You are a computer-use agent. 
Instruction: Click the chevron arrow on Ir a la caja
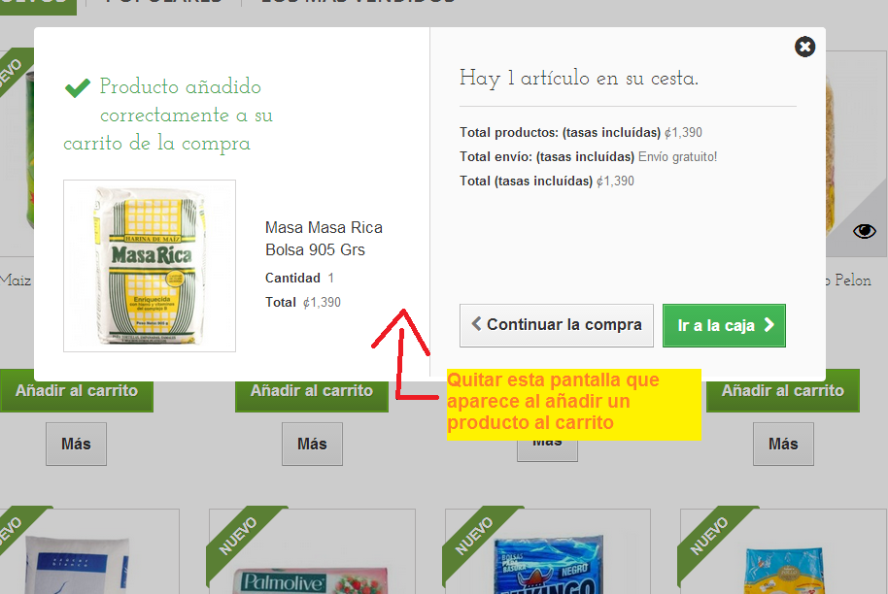768,325
